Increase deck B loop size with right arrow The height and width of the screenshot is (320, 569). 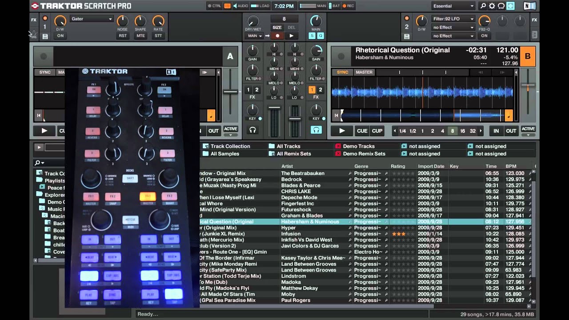pyautogui.click(x=481, y=131)
